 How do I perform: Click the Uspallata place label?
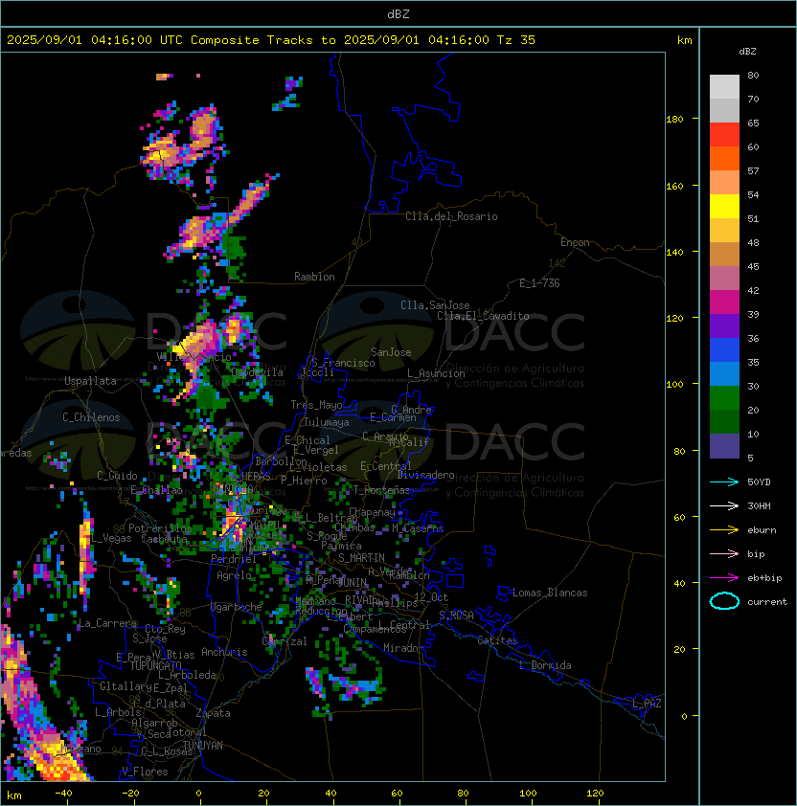pyautogui.click(x=90, y=381)
